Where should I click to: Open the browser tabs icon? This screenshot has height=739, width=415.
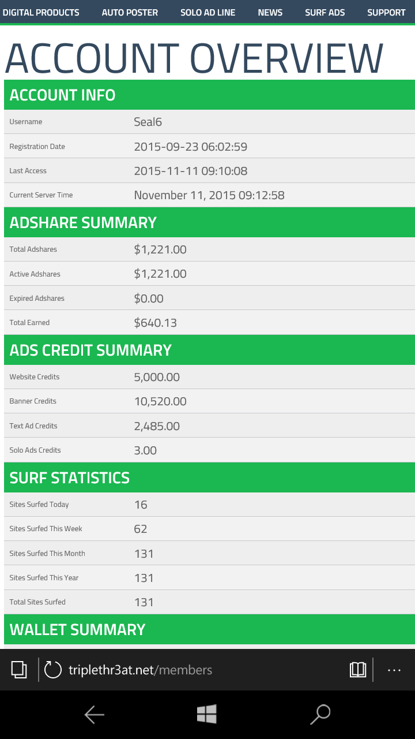click(19, 670)
